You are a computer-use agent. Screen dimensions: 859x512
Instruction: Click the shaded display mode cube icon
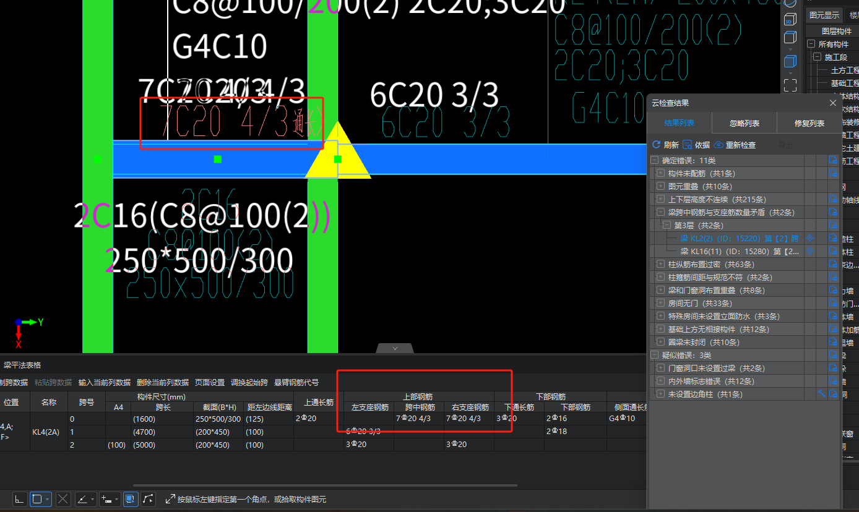click(x=790, y=61)
